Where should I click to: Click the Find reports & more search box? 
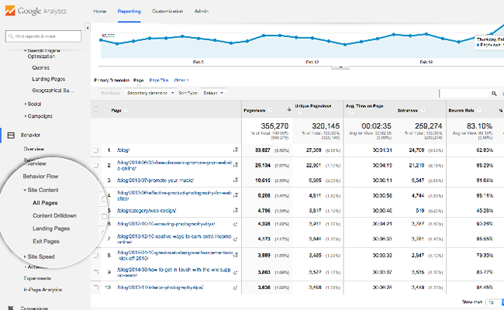point(43,36)
